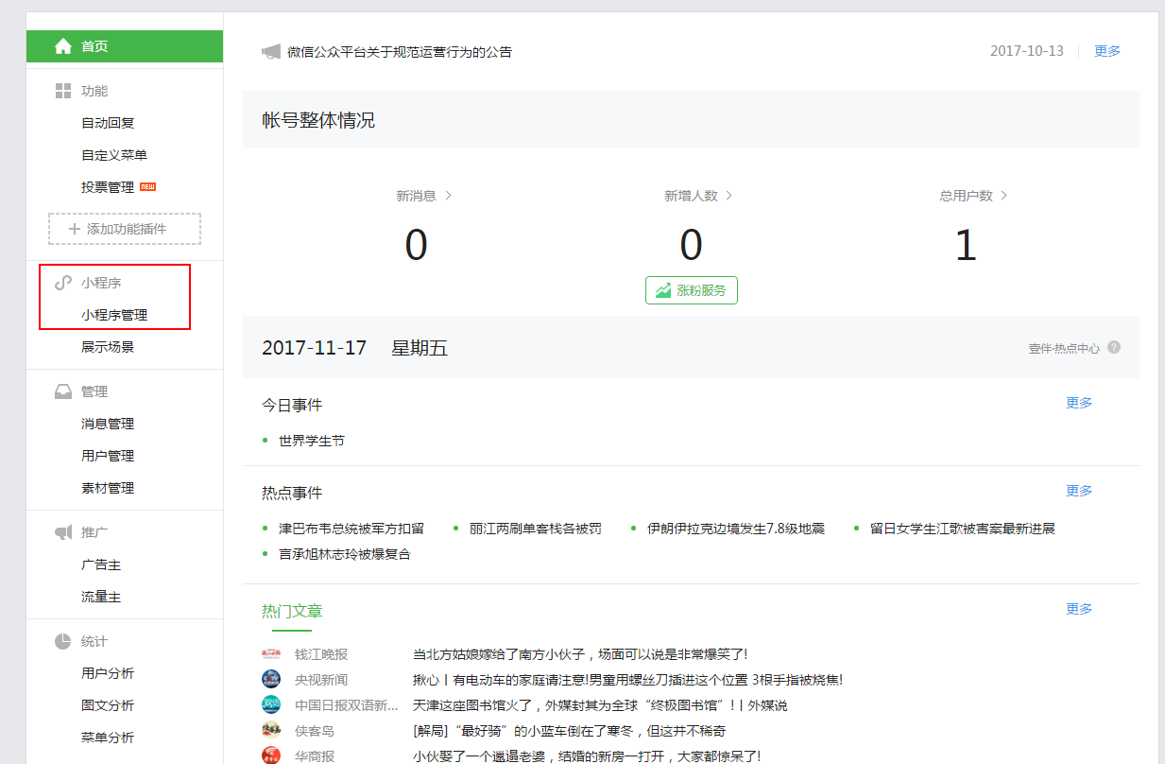Click the home icon beside 首页
This screenshot has height=764, width=1165.
(x=63, y=46)
